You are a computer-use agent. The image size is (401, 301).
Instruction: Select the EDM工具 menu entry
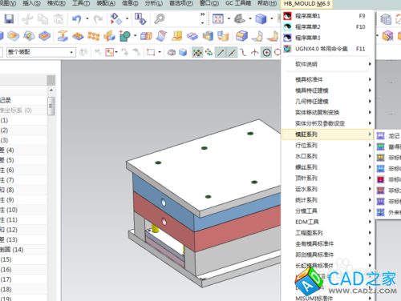pyautogui.click(x=329, y=222)
